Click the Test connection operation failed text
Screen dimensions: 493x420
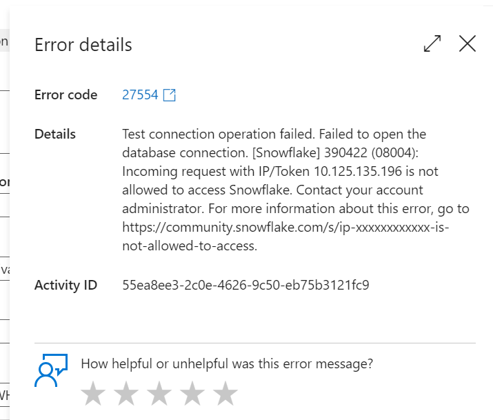(x=219, y=134)
